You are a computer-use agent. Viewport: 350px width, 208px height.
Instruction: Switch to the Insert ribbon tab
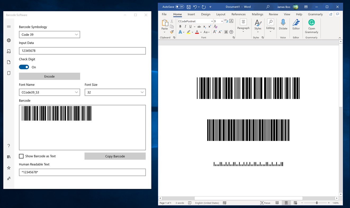click(191, 14)
